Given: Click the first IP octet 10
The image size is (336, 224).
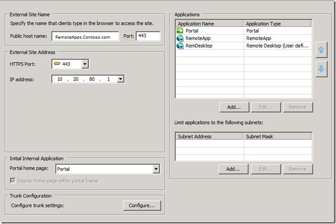Looking at the screenshot, I should (60, 79).
